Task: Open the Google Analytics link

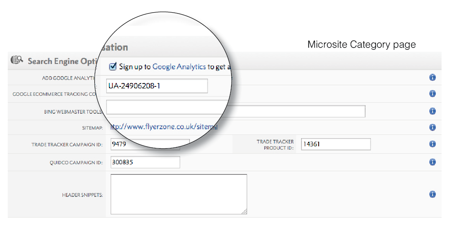Action: [x=179, y=67]
